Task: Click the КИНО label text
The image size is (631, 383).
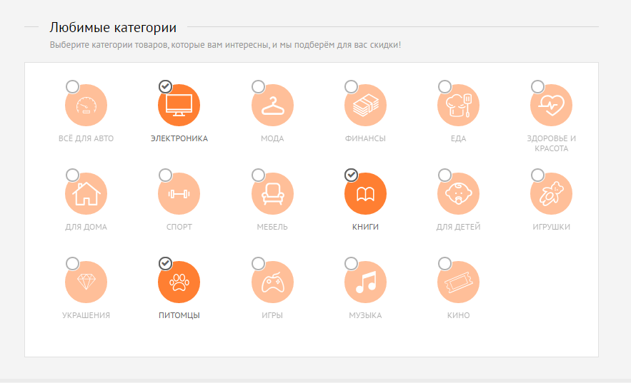Action: [x=458, y=315]
